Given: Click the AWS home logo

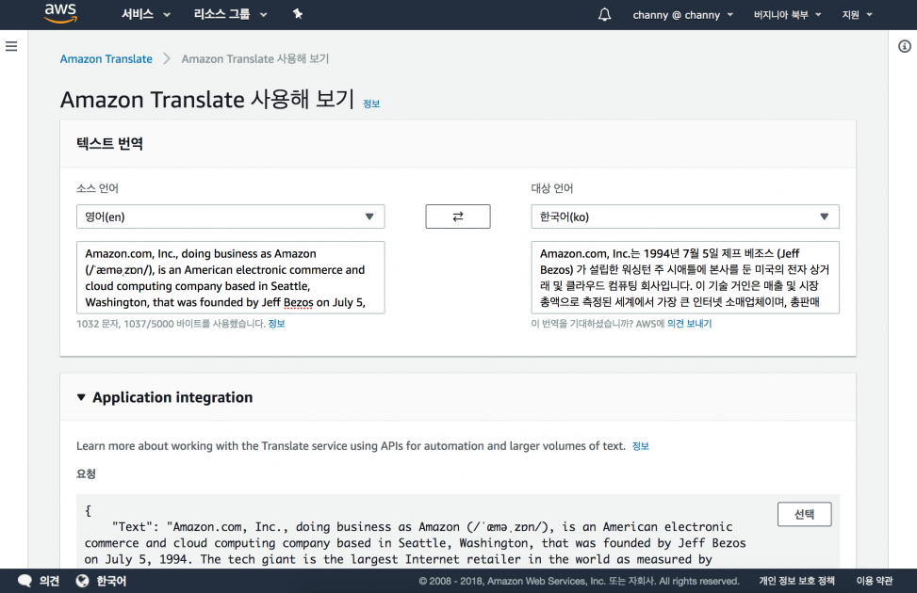Looking at the screenshot, I should click(59, 14).
